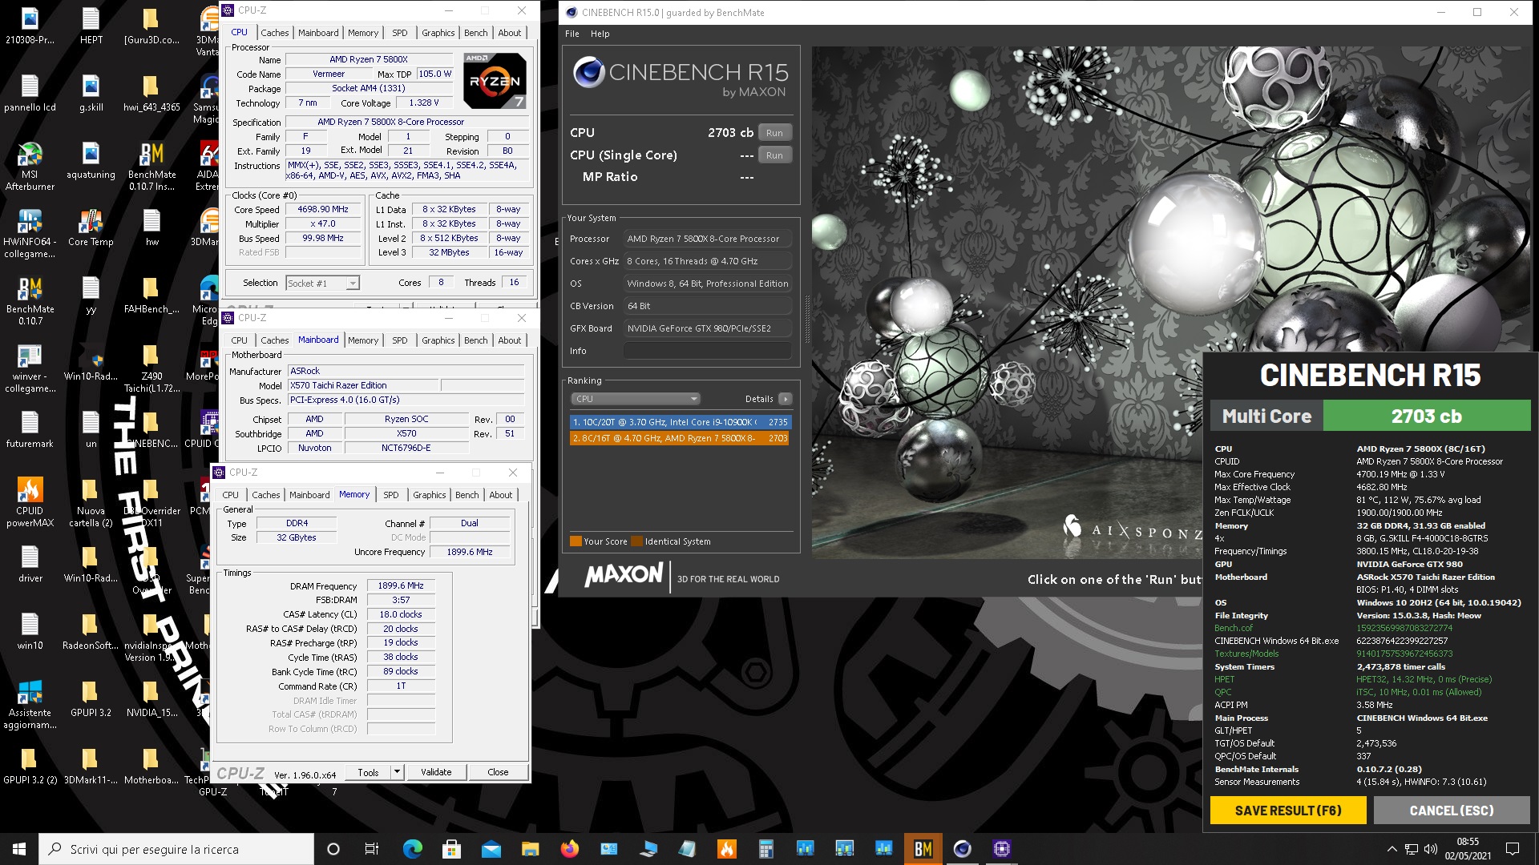Launch Microsoft Edge from the taskbar
Screen dimensions: 1539x865
(412, 849)
